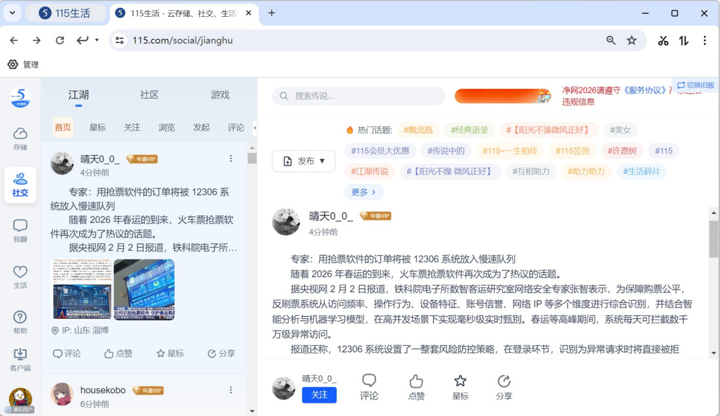Switch to the 社区 tab
Screen dimensions: 720x416
149,95
